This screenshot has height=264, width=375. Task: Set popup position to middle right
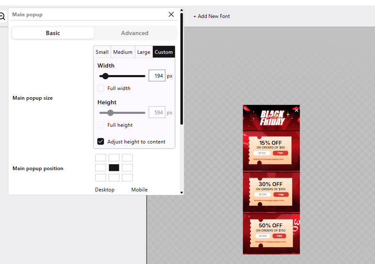pos(127,168)
